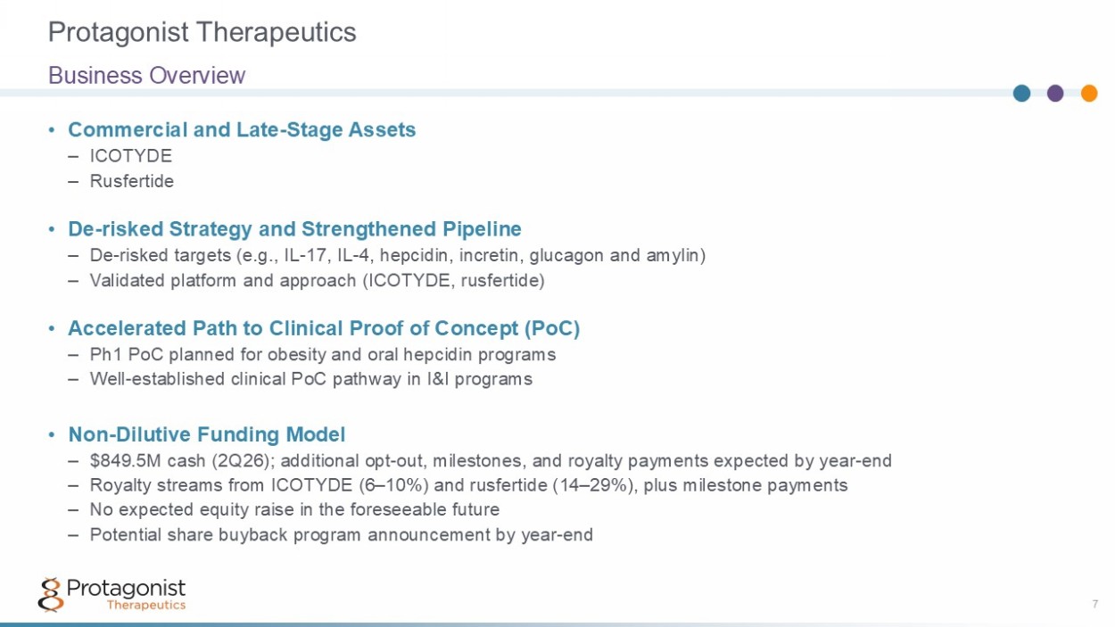Click Well-established clinical PoC pathway line
Viewport: 1115px width, 627px height.
pyautogui.click(x=311, y=379)
